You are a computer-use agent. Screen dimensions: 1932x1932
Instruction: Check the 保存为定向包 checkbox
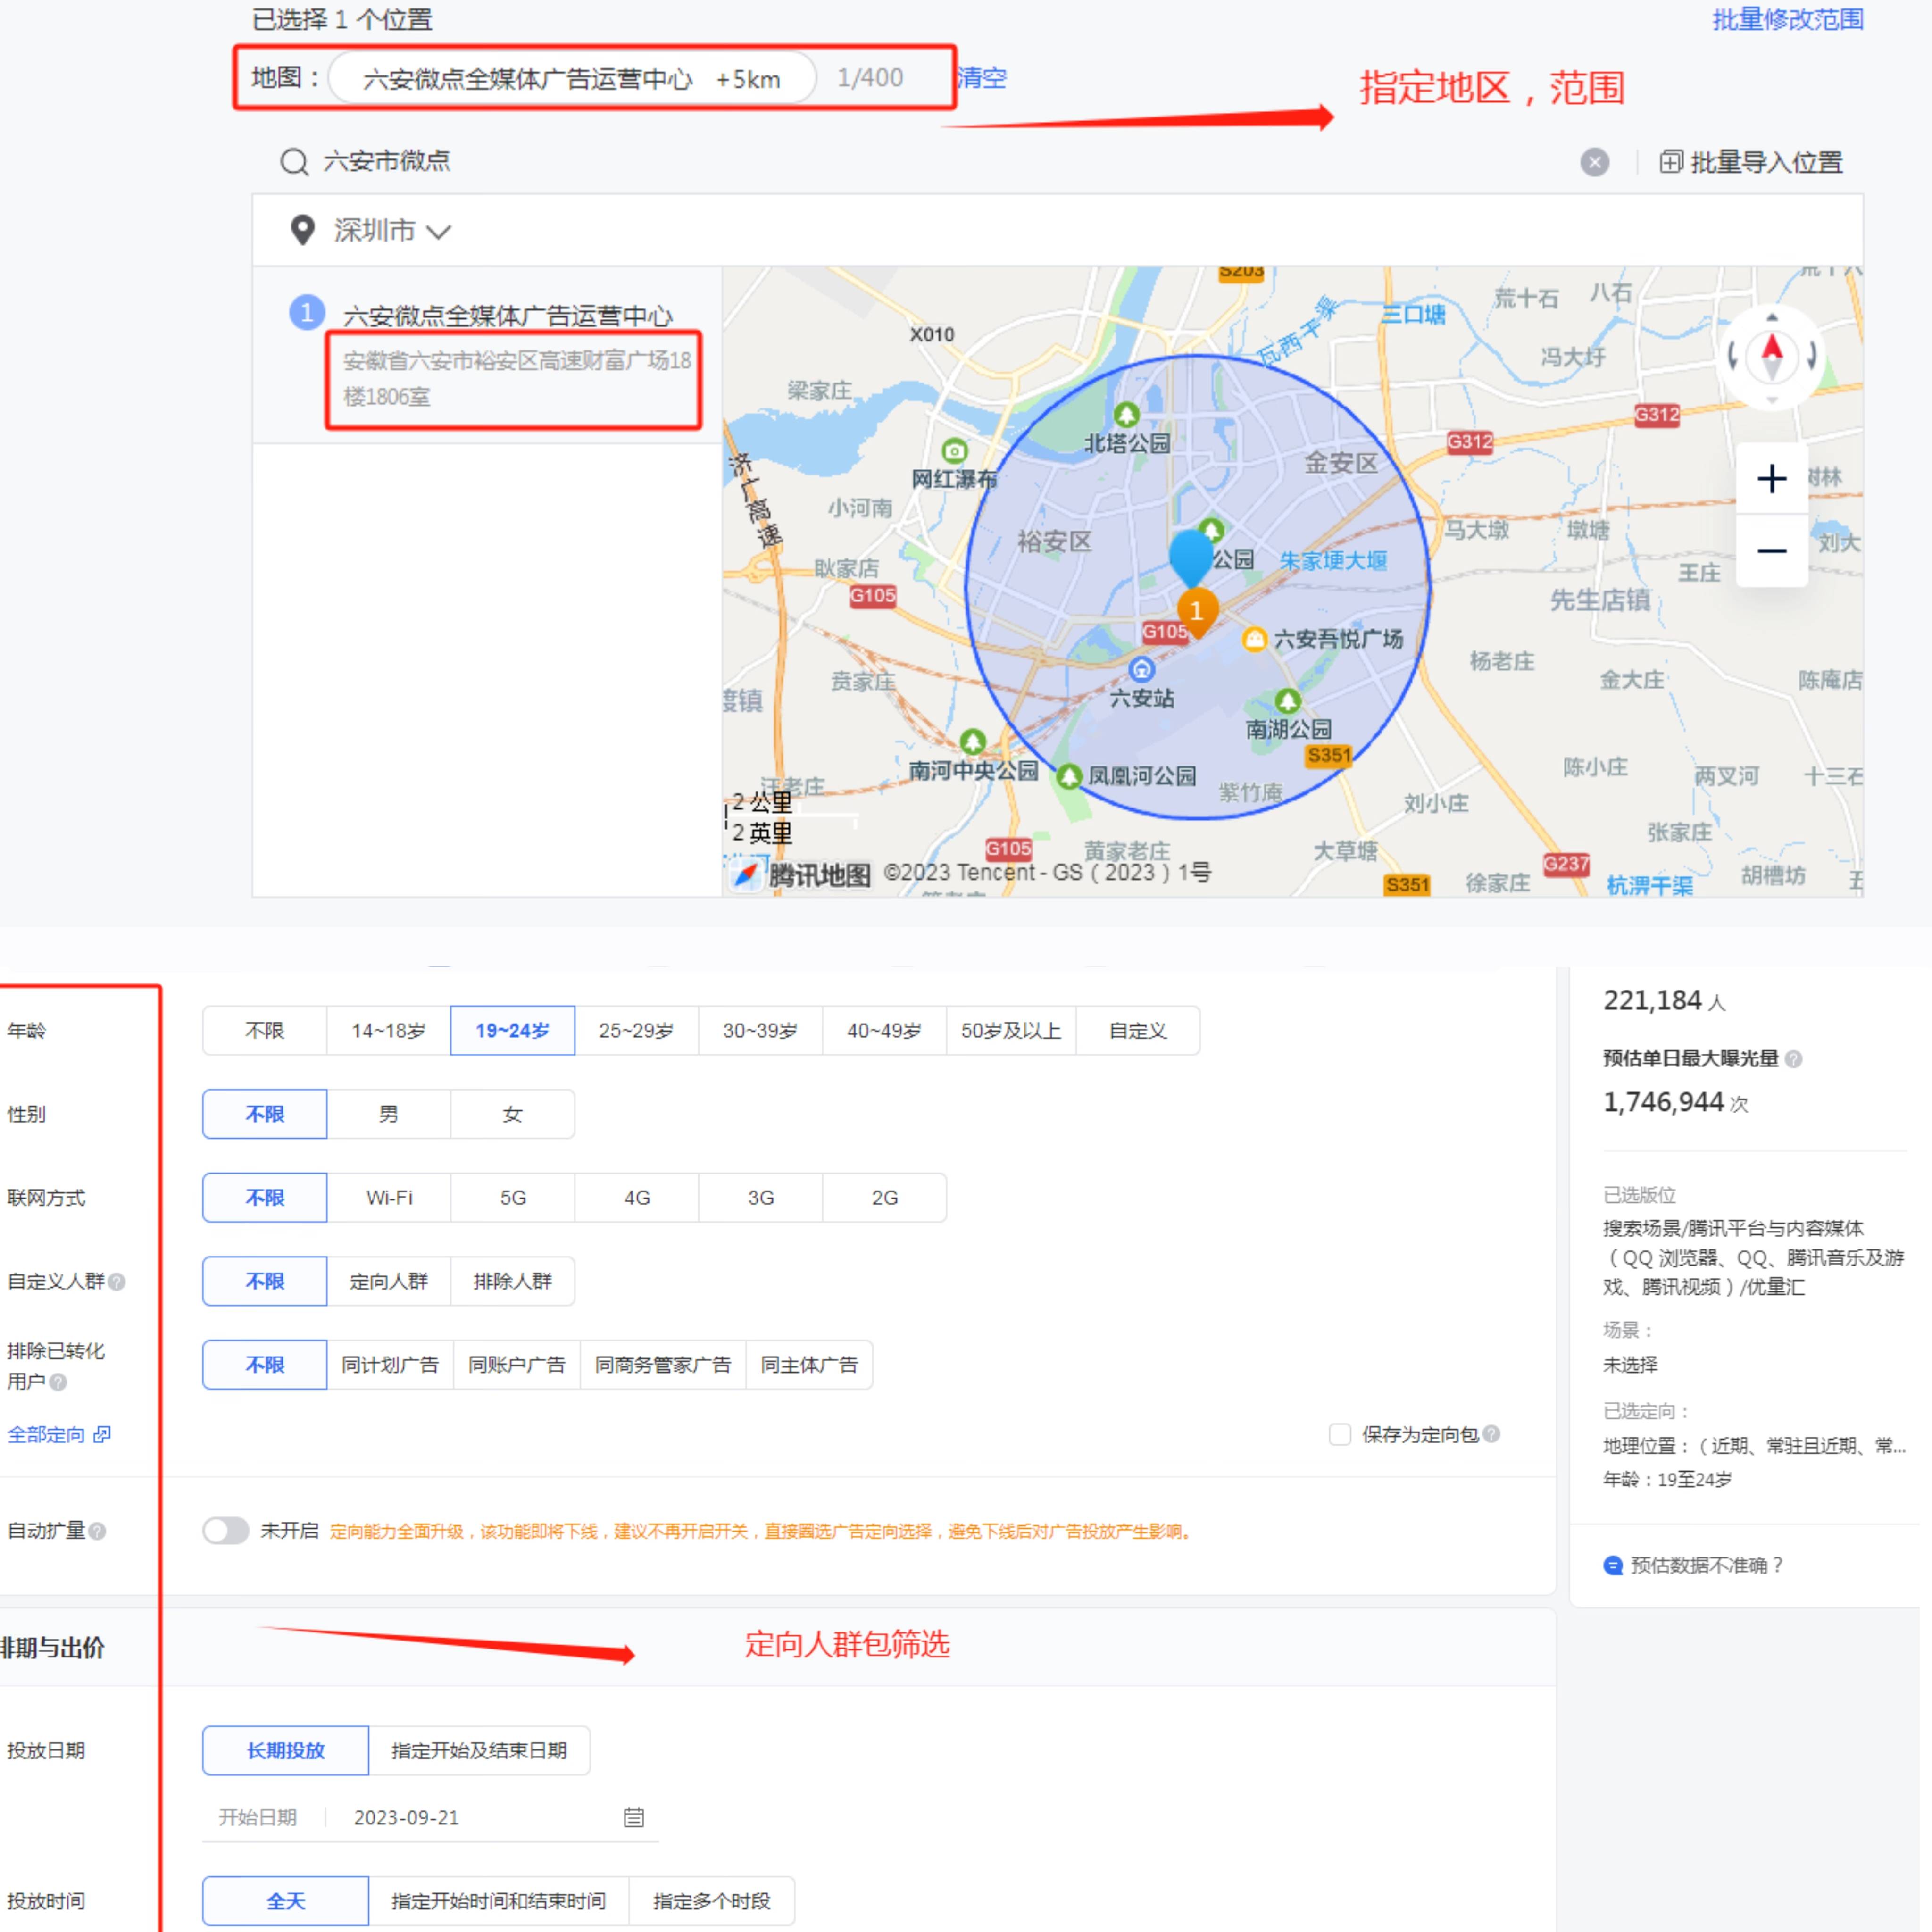point(1339,1434)
